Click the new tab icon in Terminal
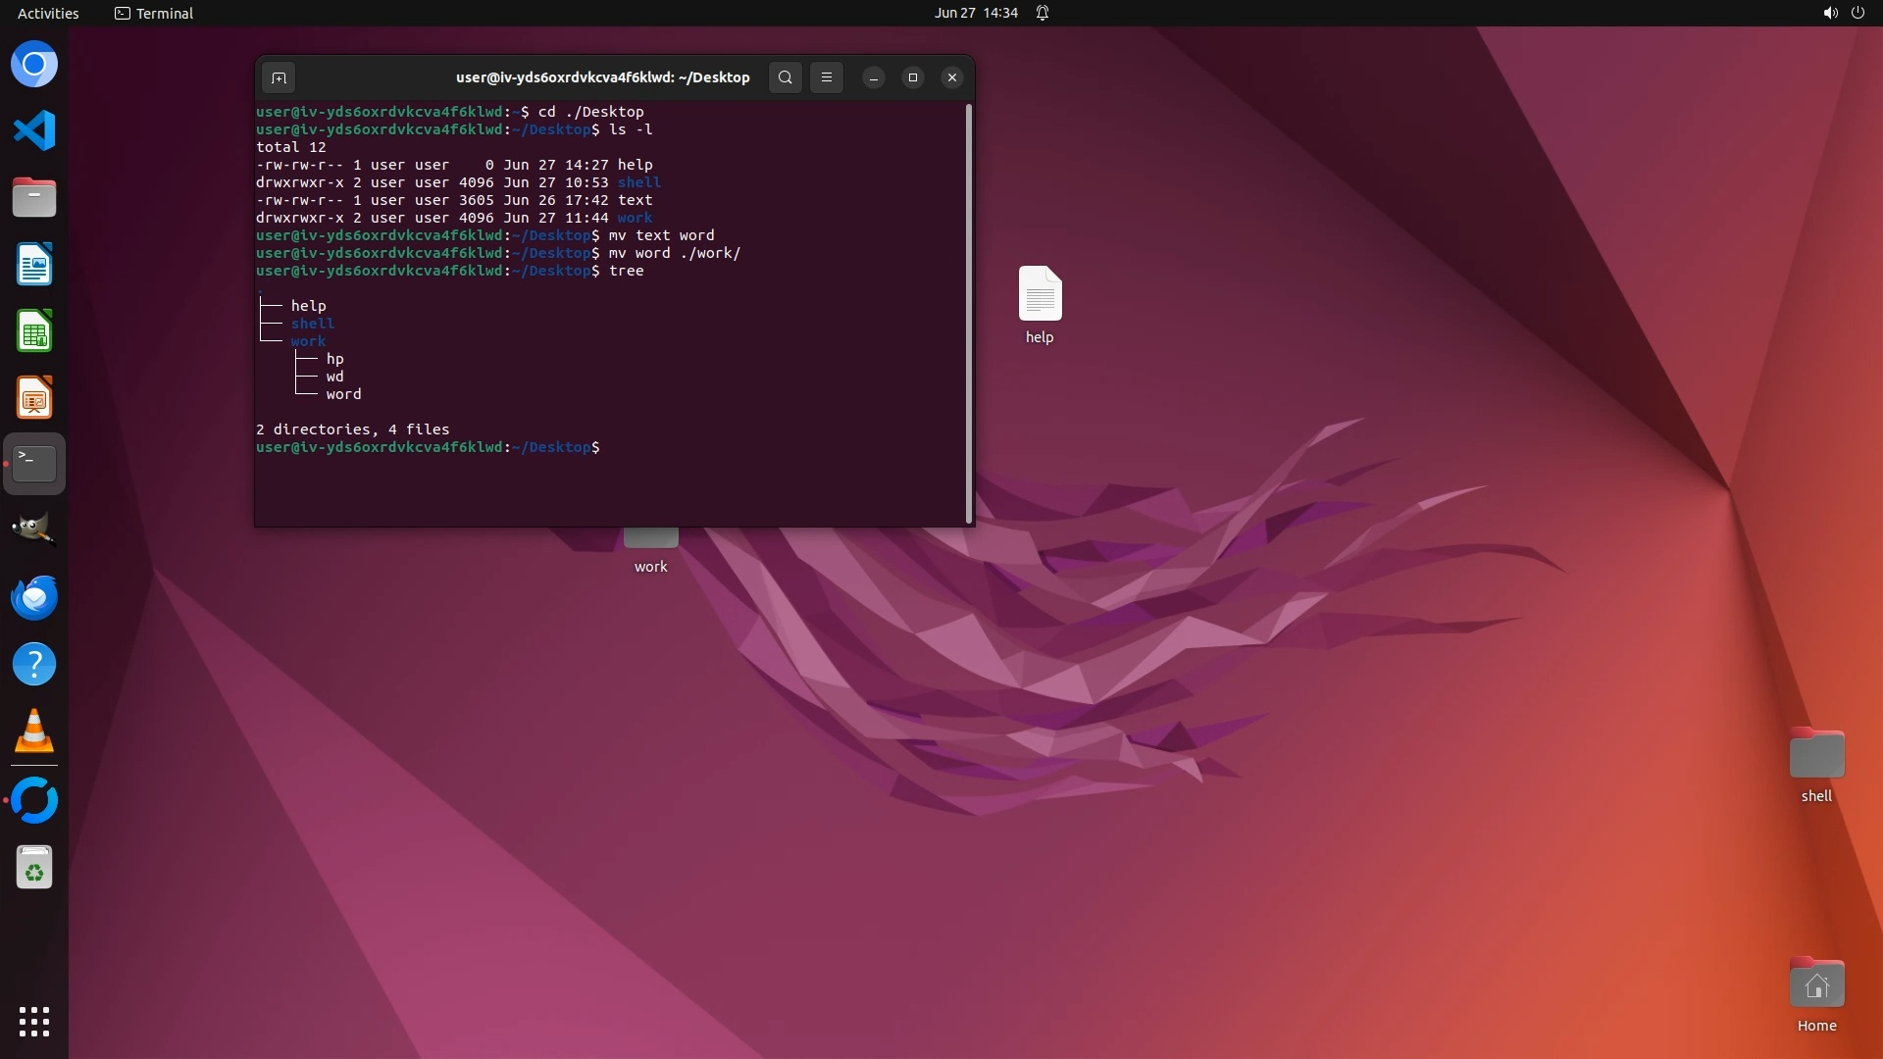Screen dimensions: 1883x1059 pyautogui.click(x=279, y=77)
